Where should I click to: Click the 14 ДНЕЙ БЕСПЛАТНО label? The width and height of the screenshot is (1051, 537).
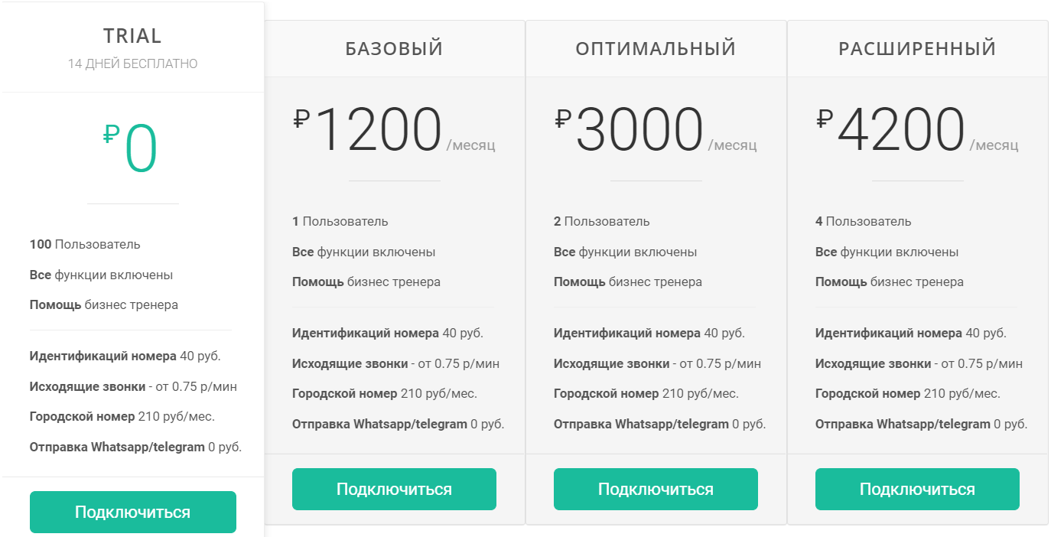point(132,63)
